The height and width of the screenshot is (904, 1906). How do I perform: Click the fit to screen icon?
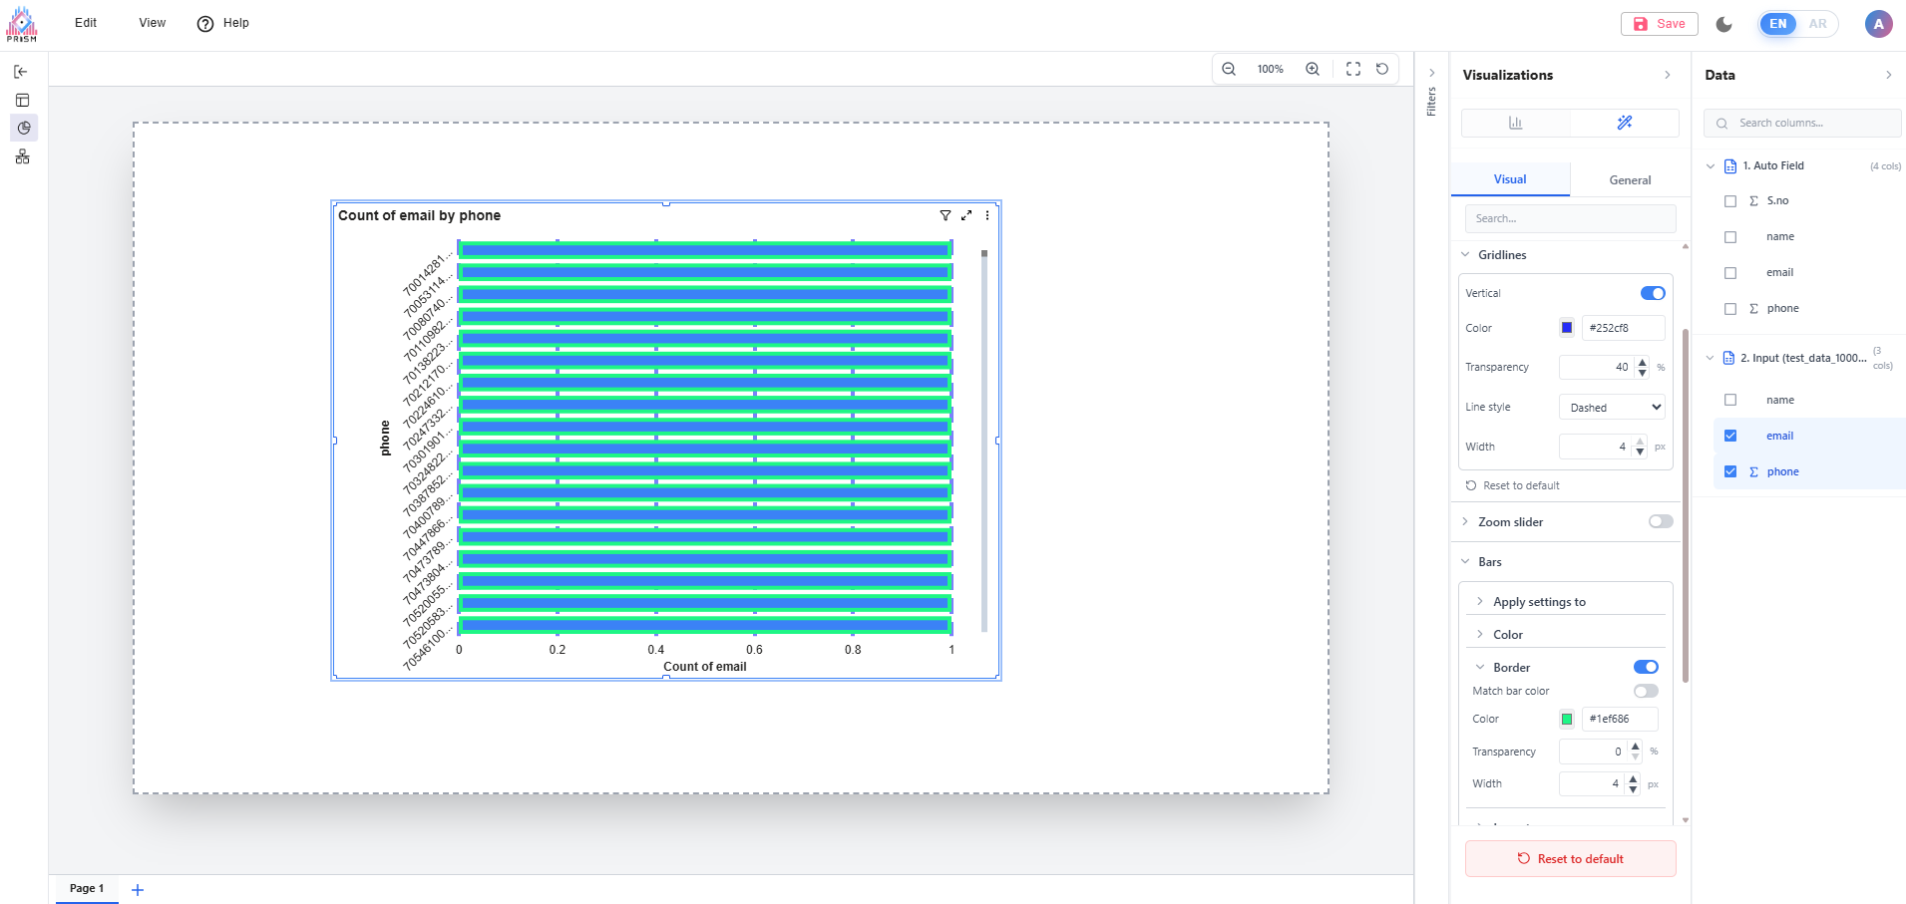1353,69
